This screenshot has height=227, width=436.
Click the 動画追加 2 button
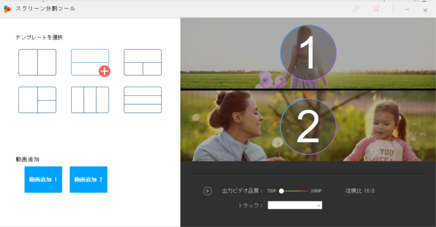pos(88,179)
